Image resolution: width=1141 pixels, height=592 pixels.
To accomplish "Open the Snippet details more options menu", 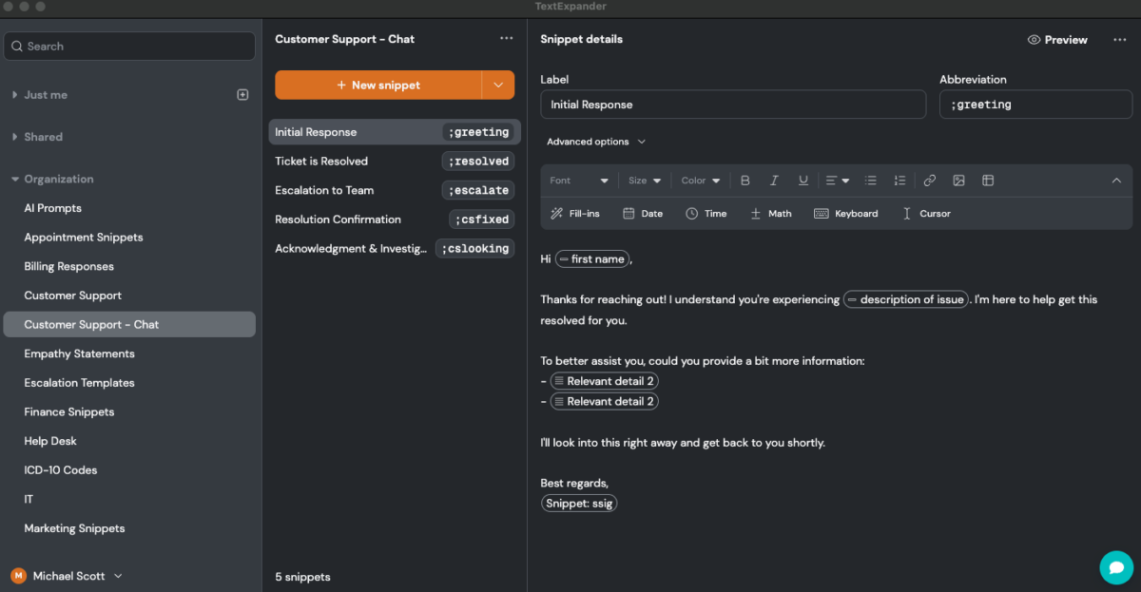I will coord(1119,40).
